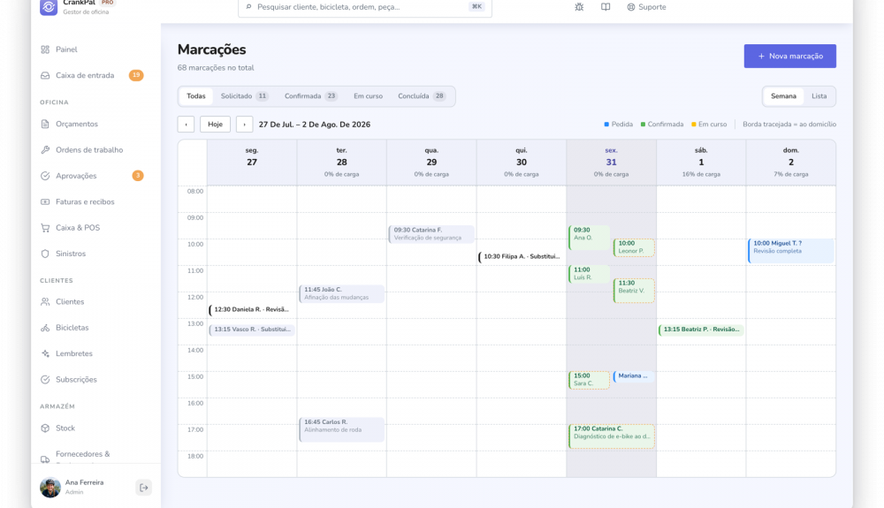Viewport: 884px width, 508px height.
Task: Click the green Confirmada legend swatch
Action: (x=643, y=125)
